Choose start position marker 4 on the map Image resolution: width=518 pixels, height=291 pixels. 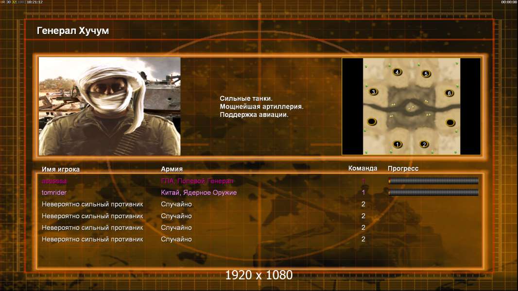tap(397, 72)
